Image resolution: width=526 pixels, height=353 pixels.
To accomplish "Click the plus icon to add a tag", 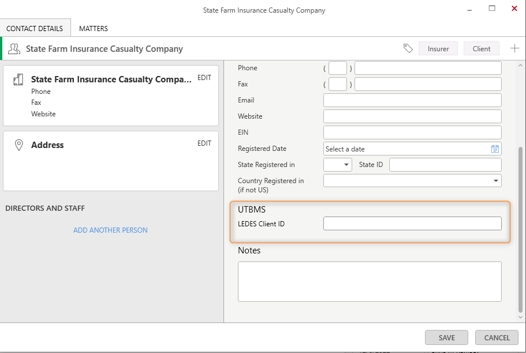I will [514, 48].
